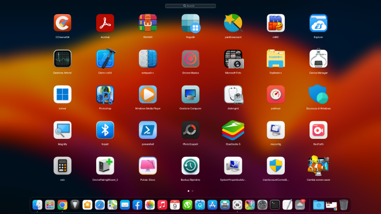Open green uTorrent icon in dock

point(187,205)
